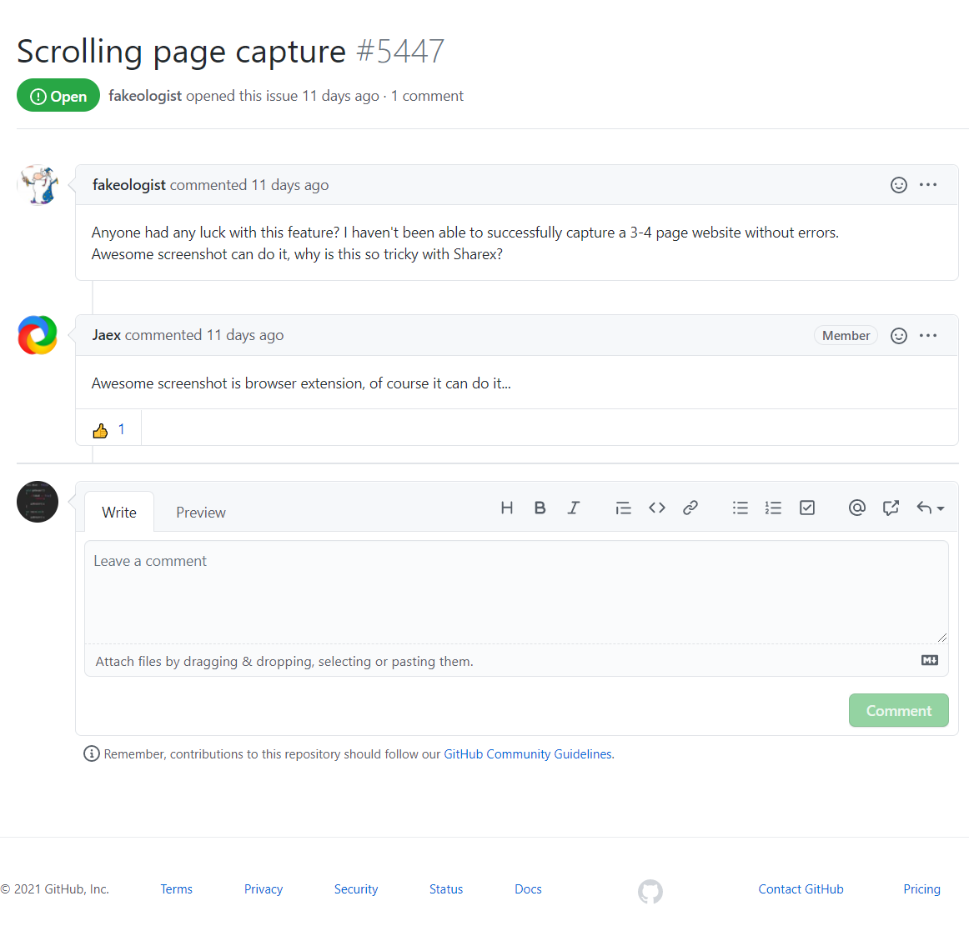
Task: Add a hyperlink in the comment editor
Action: [x=690, y=508]
